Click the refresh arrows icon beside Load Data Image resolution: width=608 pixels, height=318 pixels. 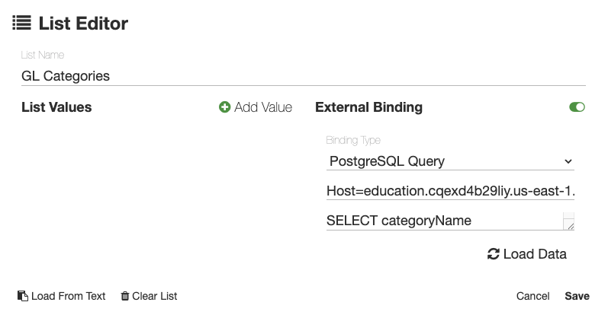tap(493, 254)
